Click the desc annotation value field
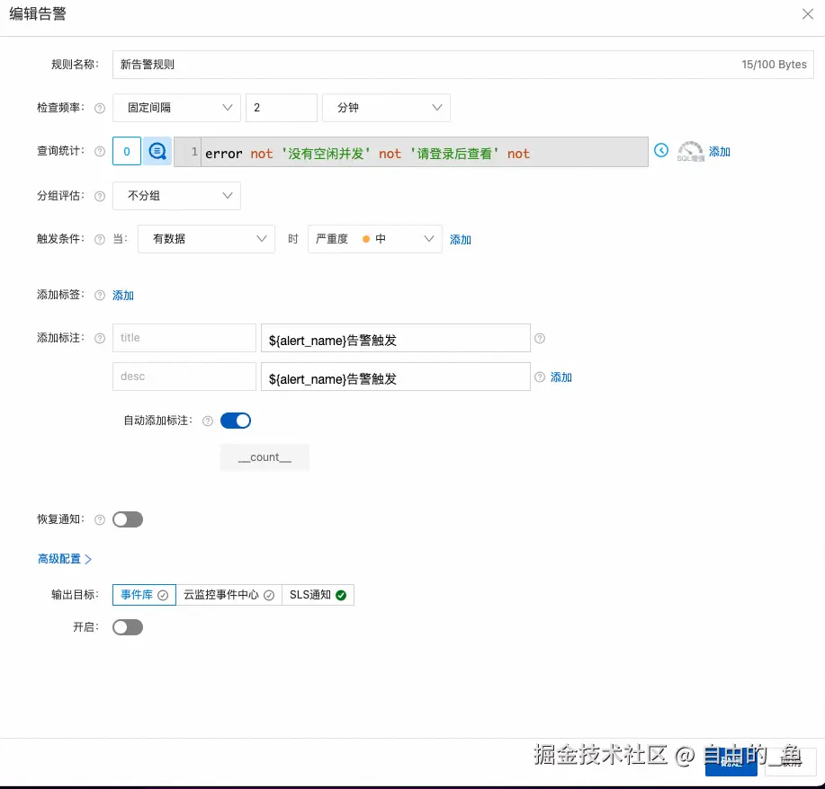 coord(396,377)
